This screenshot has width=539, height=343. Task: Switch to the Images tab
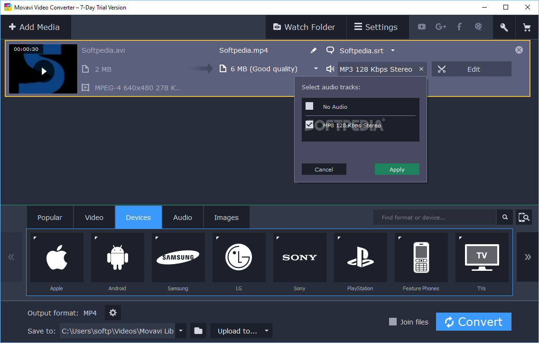pos(226,218)
